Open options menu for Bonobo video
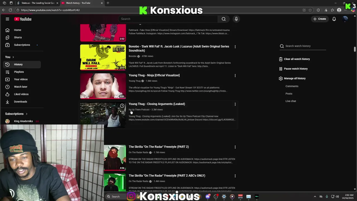Image resolution: width=357 pixels, height=201 pixels. [x=235, y=47]
